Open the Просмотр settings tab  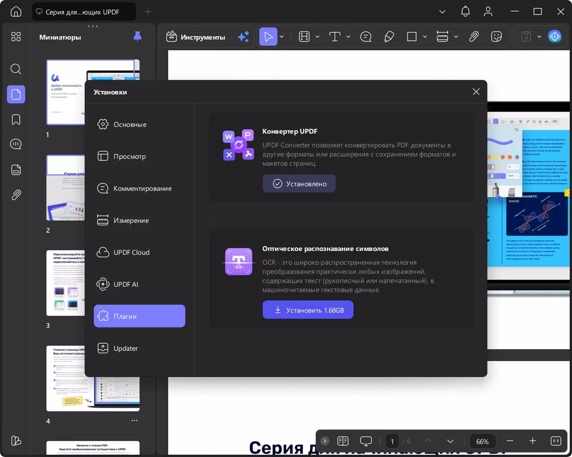point(140,156)
